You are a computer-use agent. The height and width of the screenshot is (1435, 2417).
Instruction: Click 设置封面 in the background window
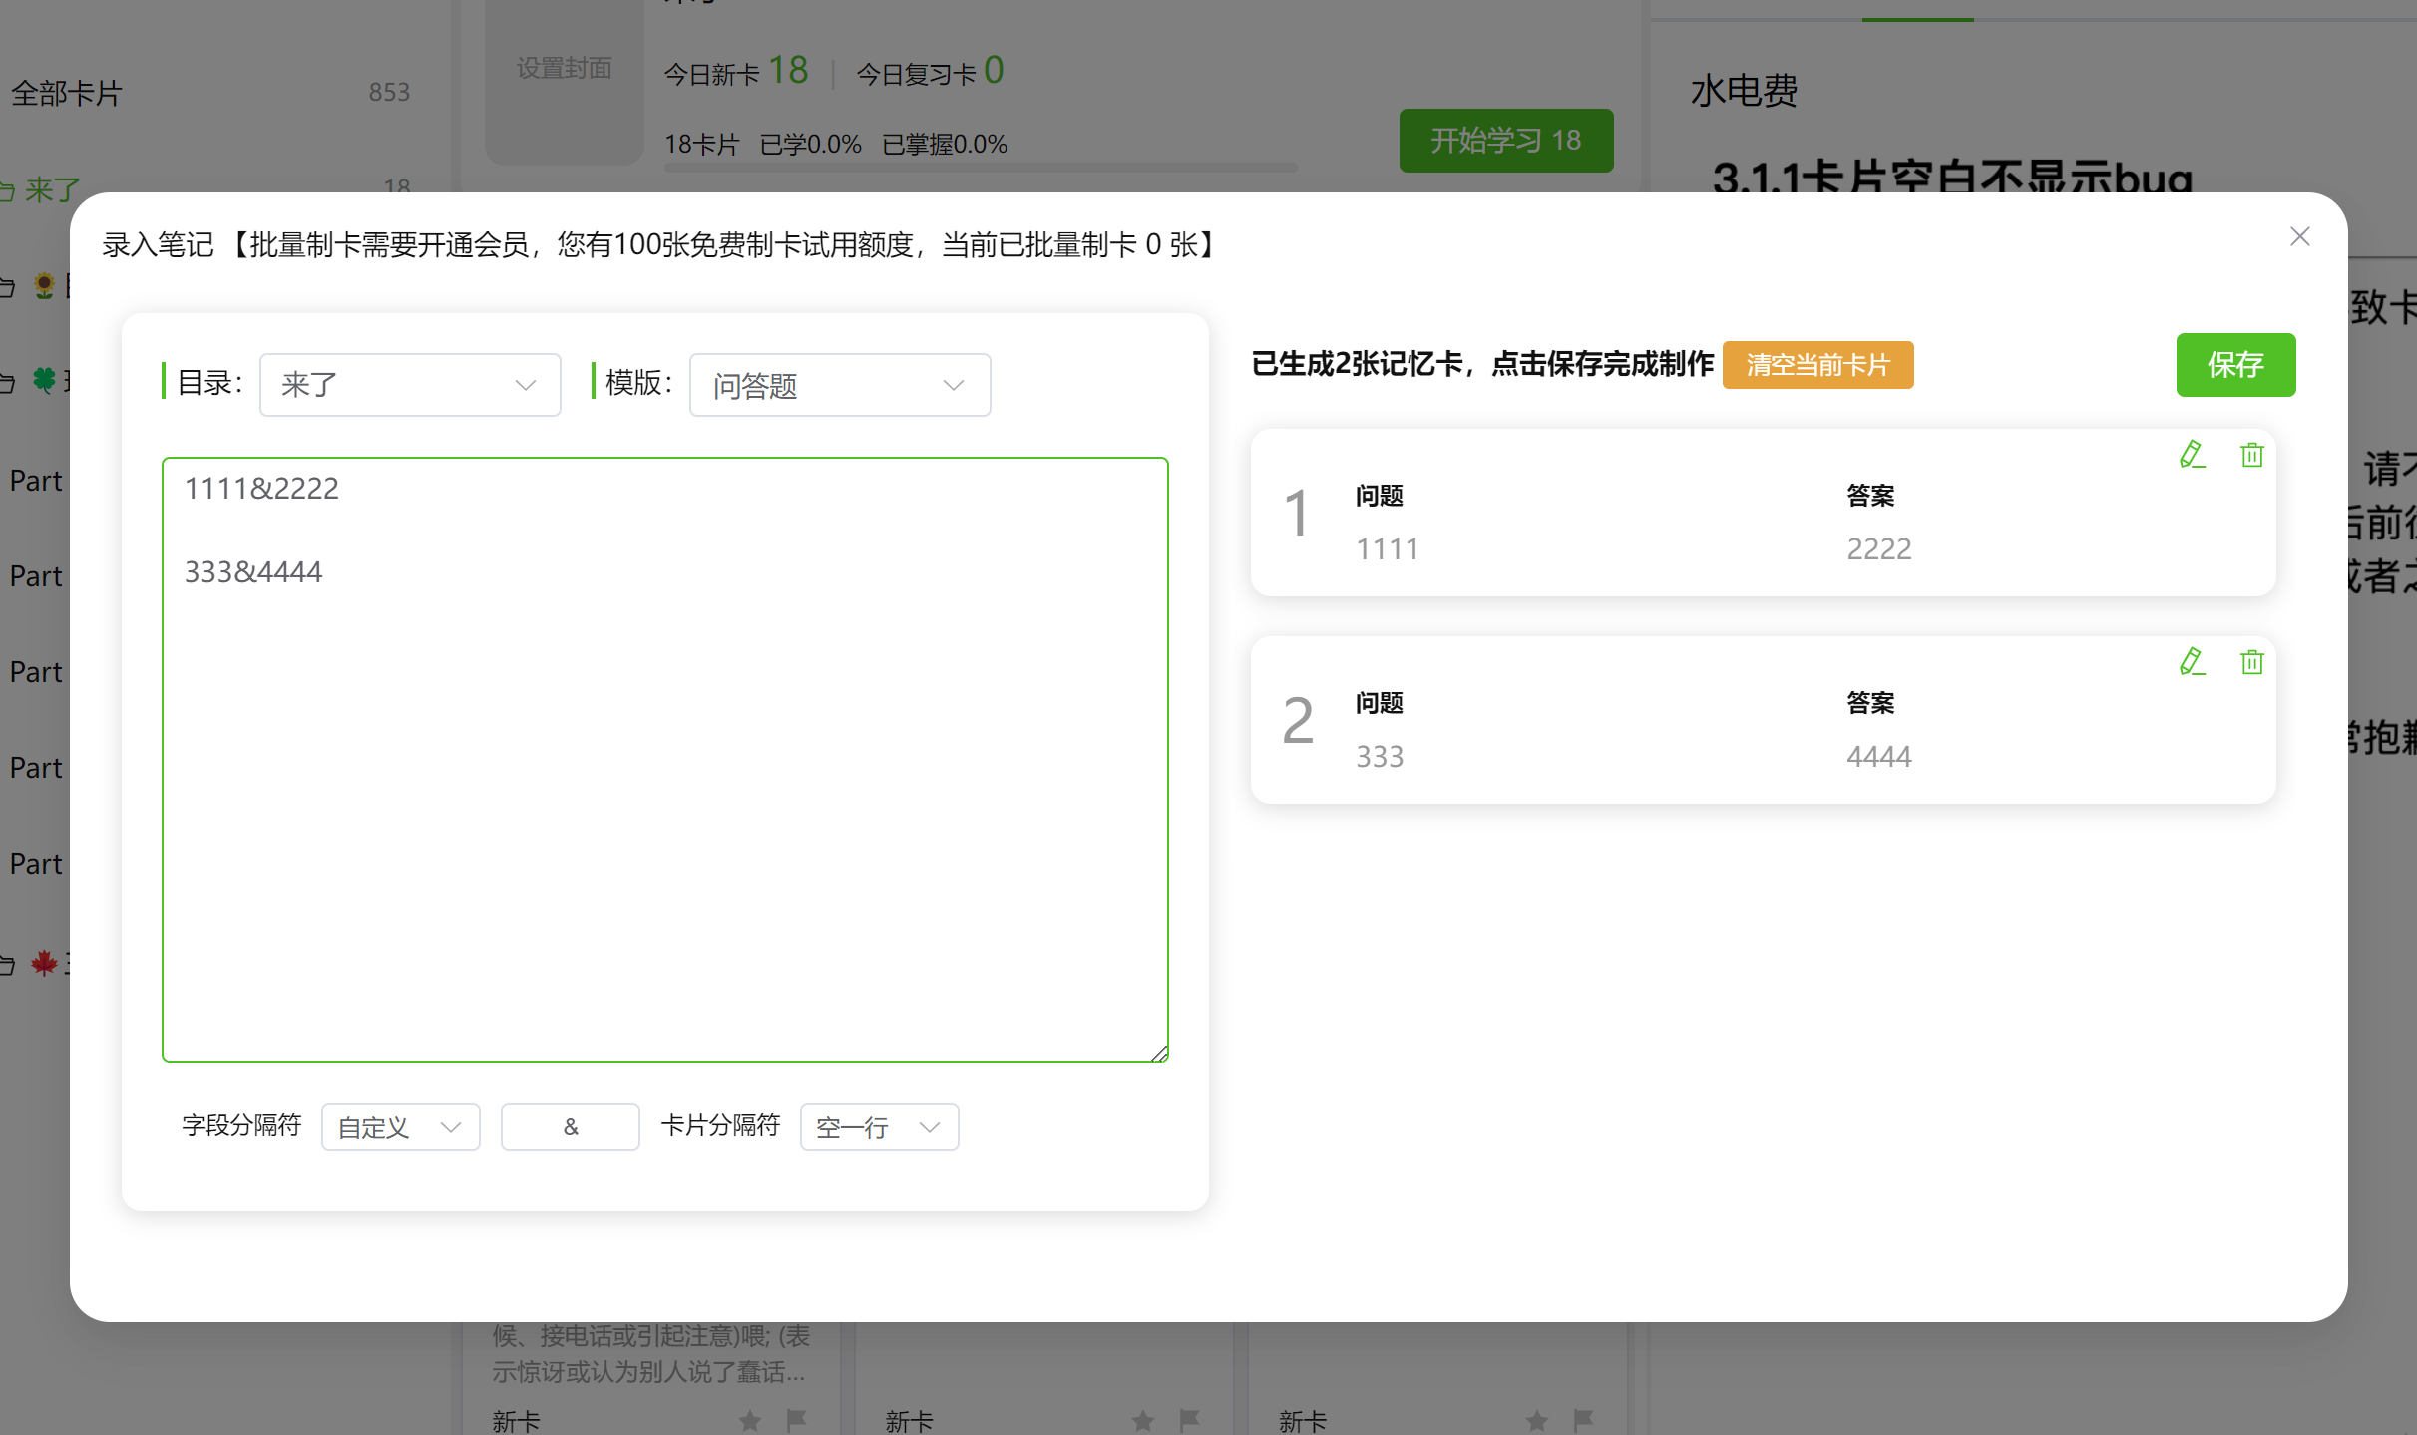point(565,68)
